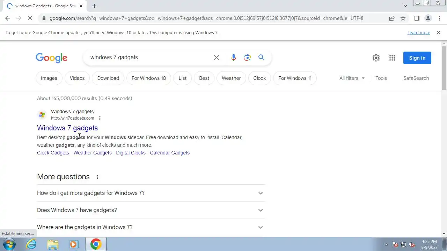Follow the Learn more link
The width and height of the screenshot is (447, 251).
(x=419, y=32)
